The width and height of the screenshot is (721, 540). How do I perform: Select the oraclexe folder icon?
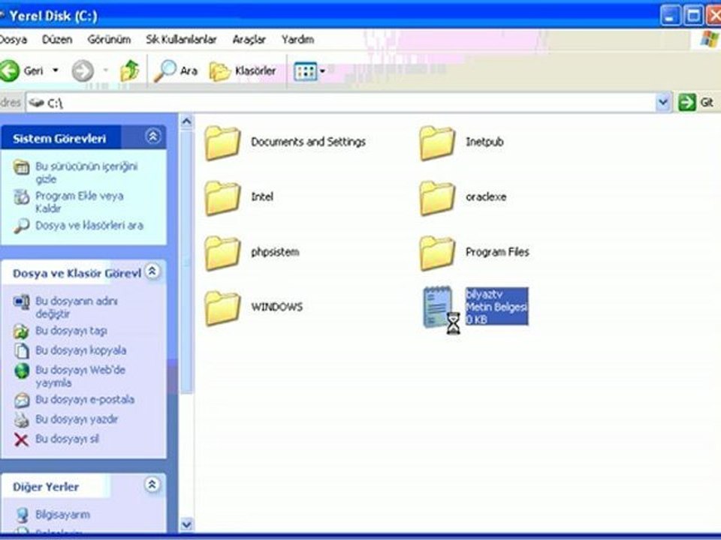(x=437, y=198)
